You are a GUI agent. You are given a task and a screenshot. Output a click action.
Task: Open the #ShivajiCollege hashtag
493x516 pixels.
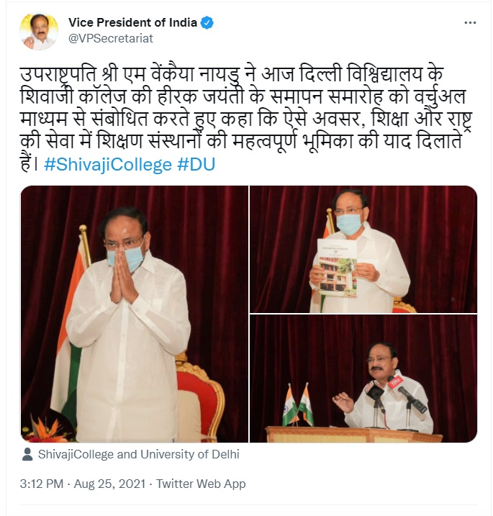tap(108, 165)
